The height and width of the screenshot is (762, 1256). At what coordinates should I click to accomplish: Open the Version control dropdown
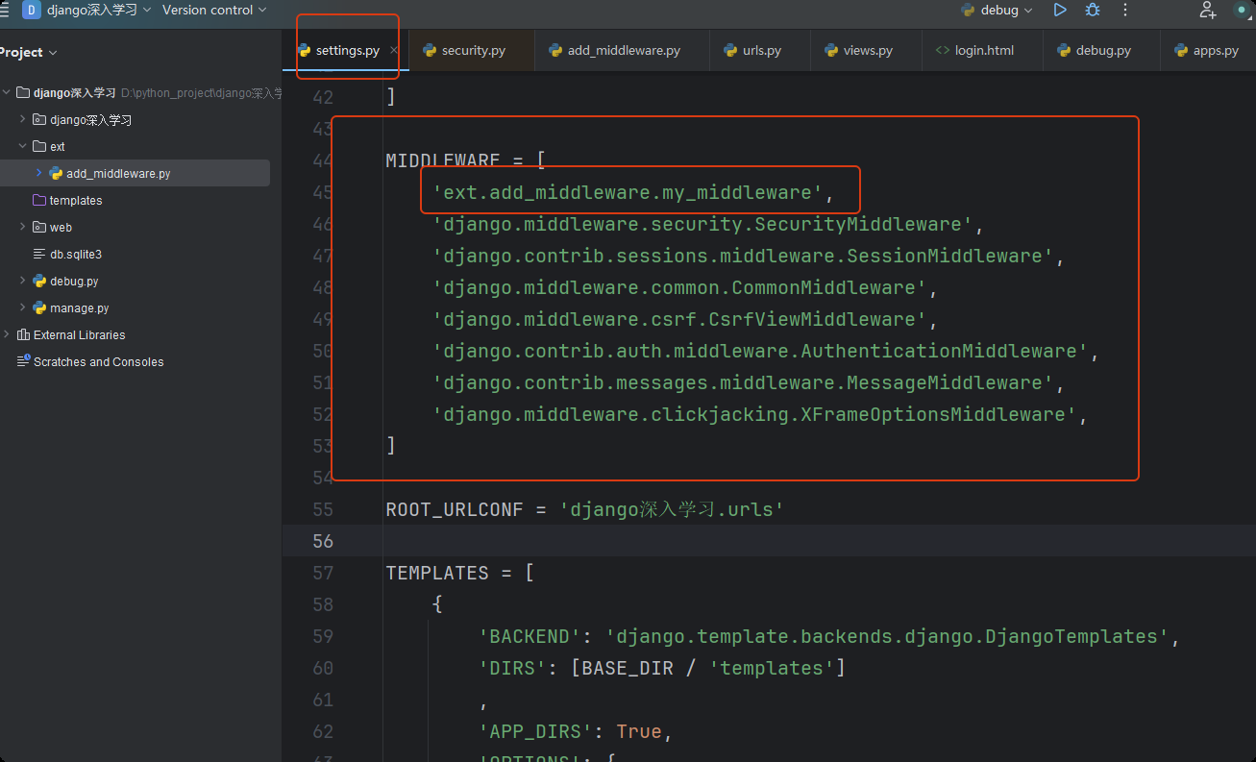(x=214, y=10)
